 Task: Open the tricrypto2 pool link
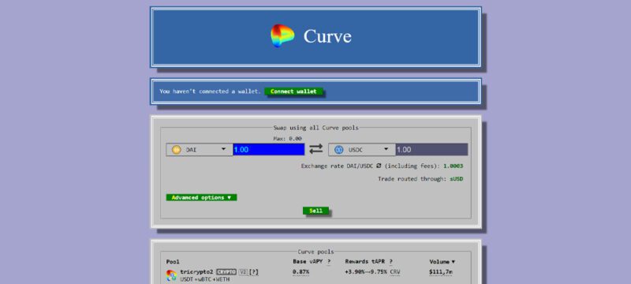point(196,272)
